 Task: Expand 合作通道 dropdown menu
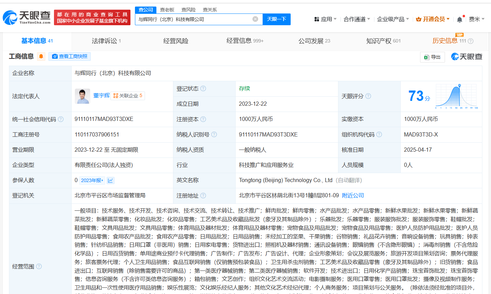357,19
